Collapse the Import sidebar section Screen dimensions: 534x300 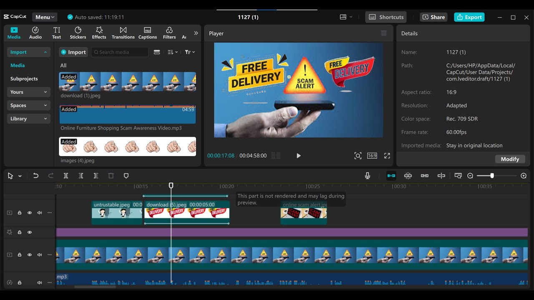coord(28,52)
